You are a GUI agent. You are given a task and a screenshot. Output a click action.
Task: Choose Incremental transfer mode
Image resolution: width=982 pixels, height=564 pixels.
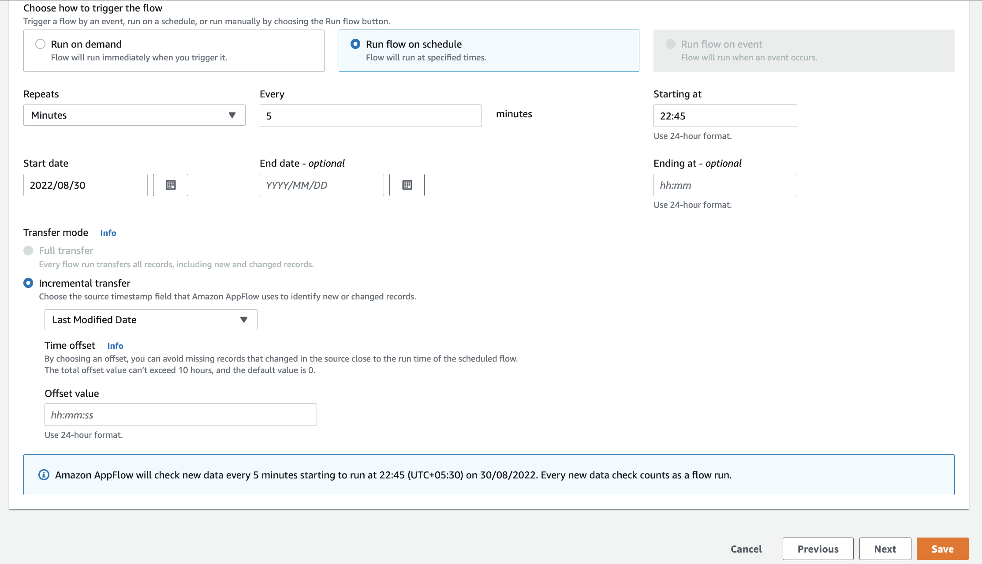pos(28,283)
